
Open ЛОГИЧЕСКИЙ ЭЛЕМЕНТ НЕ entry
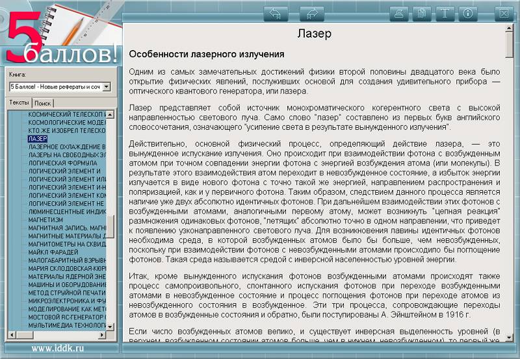(x=66, y=203)
